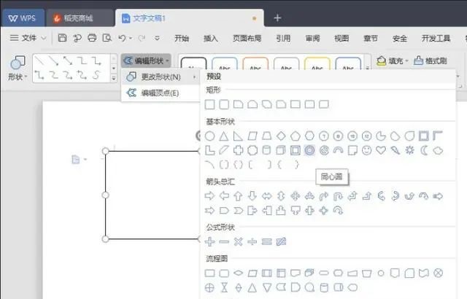The width and height of the screenshot is (467, 299).
Task: Select the not-equal formula shape
Action: [x=281, y=241]
